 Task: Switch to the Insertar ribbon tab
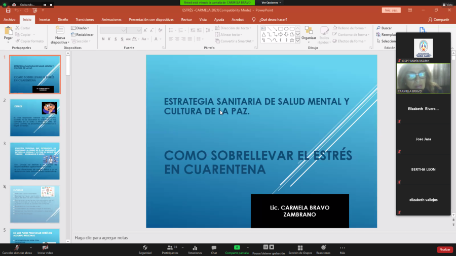click(x=45, y=19)
